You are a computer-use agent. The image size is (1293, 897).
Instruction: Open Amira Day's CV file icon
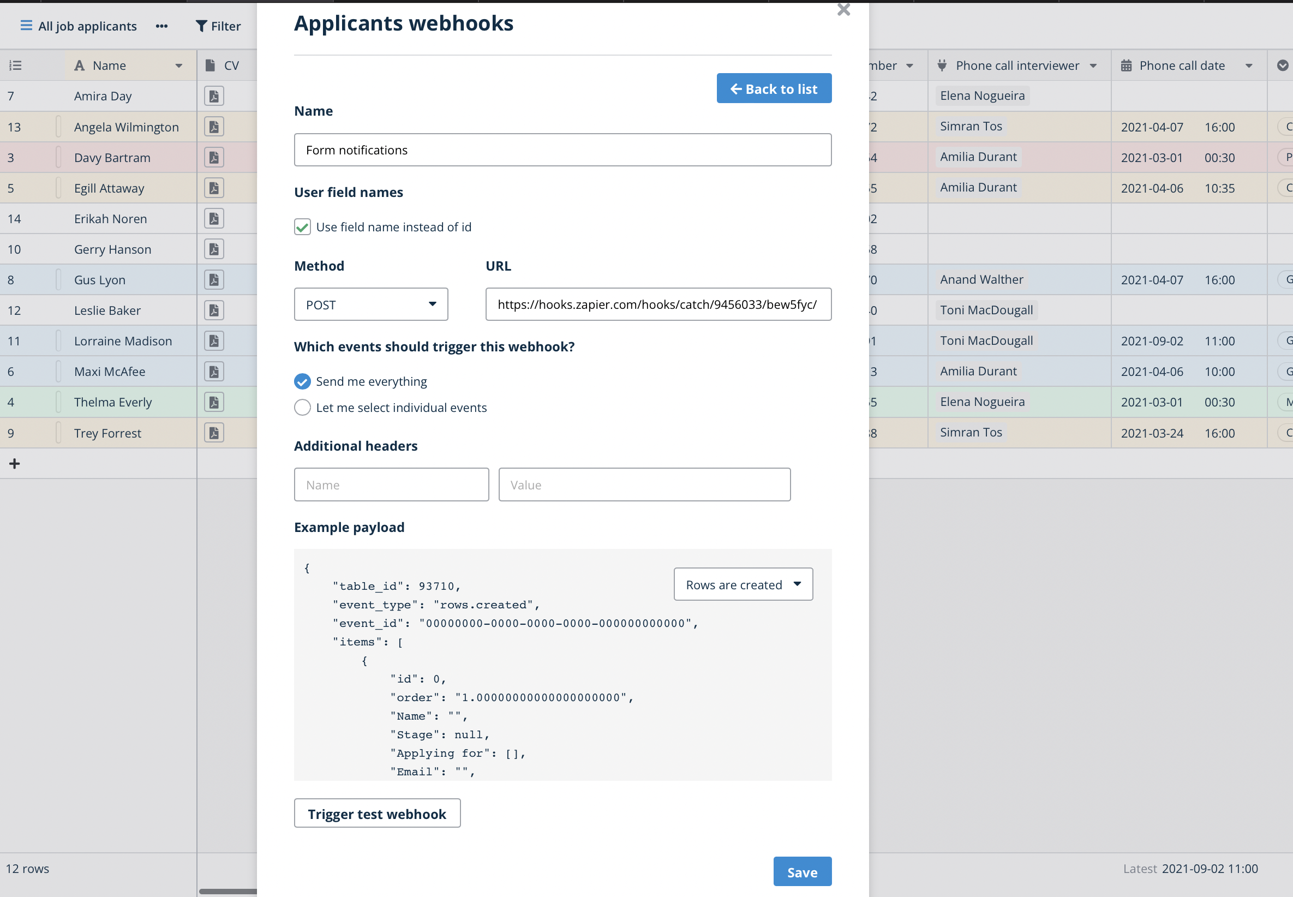click(x=214, y=96)
